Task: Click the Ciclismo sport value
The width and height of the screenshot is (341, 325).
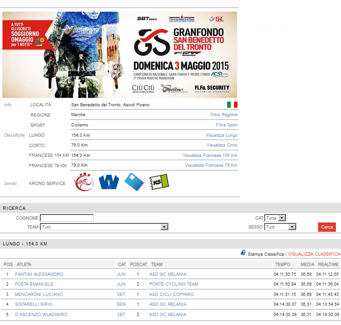Action: pyautogui.click(x=80, y=125)
